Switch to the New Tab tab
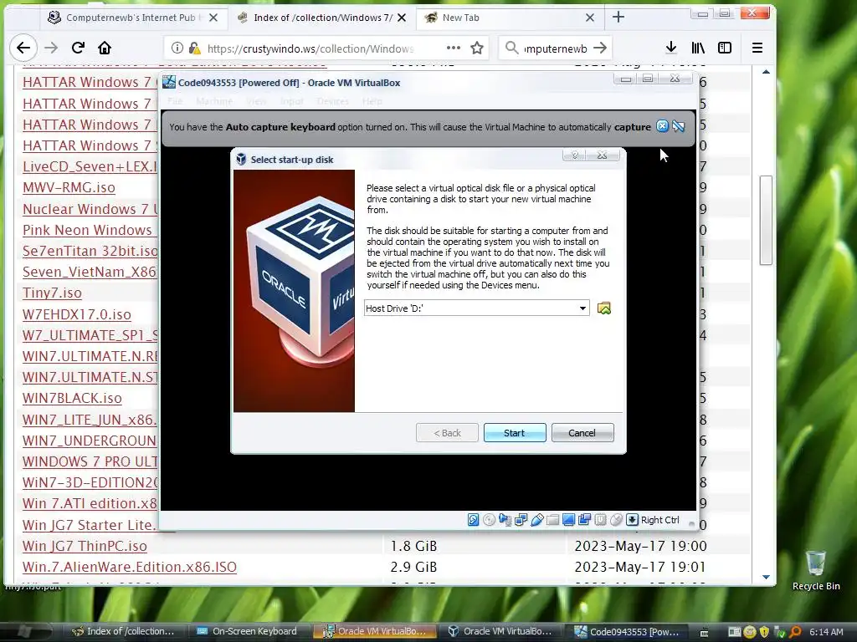This screenshot has height=642, width=857. 508,18
